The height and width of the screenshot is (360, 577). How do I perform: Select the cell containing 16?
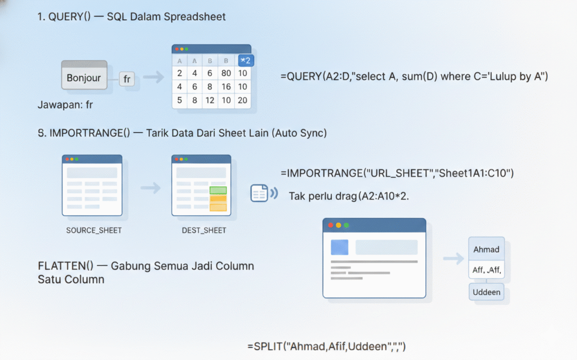point(227,87)
